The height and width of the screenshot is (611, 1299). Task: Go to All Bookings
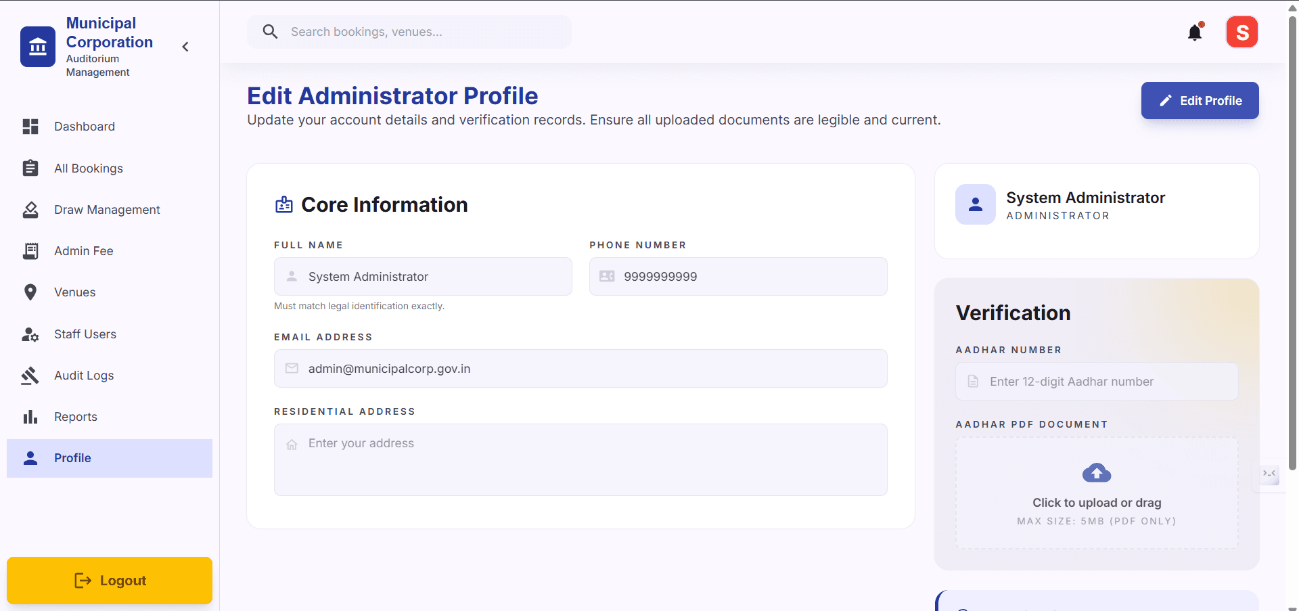(x=110, y=168)
